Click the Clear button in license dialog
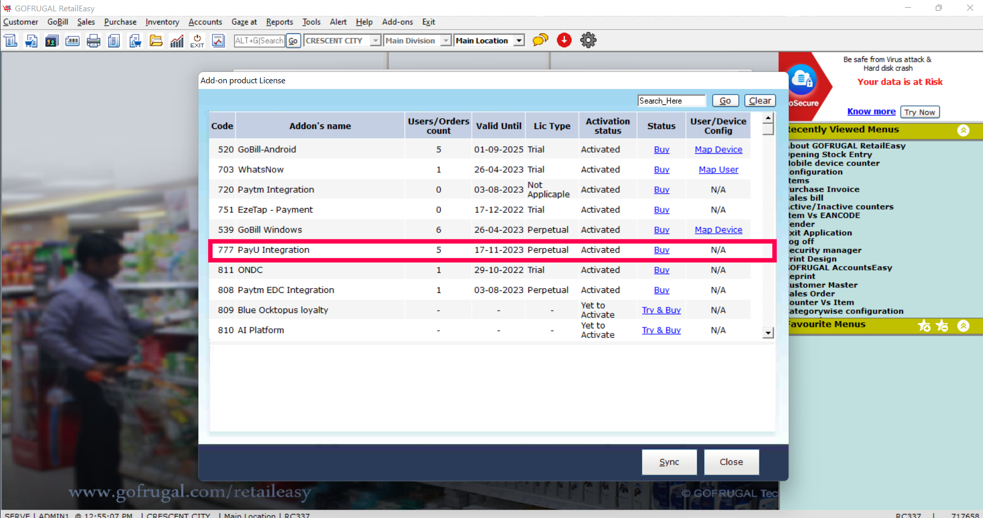Image resolution: width=983 pixels, height=518 pixels. click(x=760, y=101)
